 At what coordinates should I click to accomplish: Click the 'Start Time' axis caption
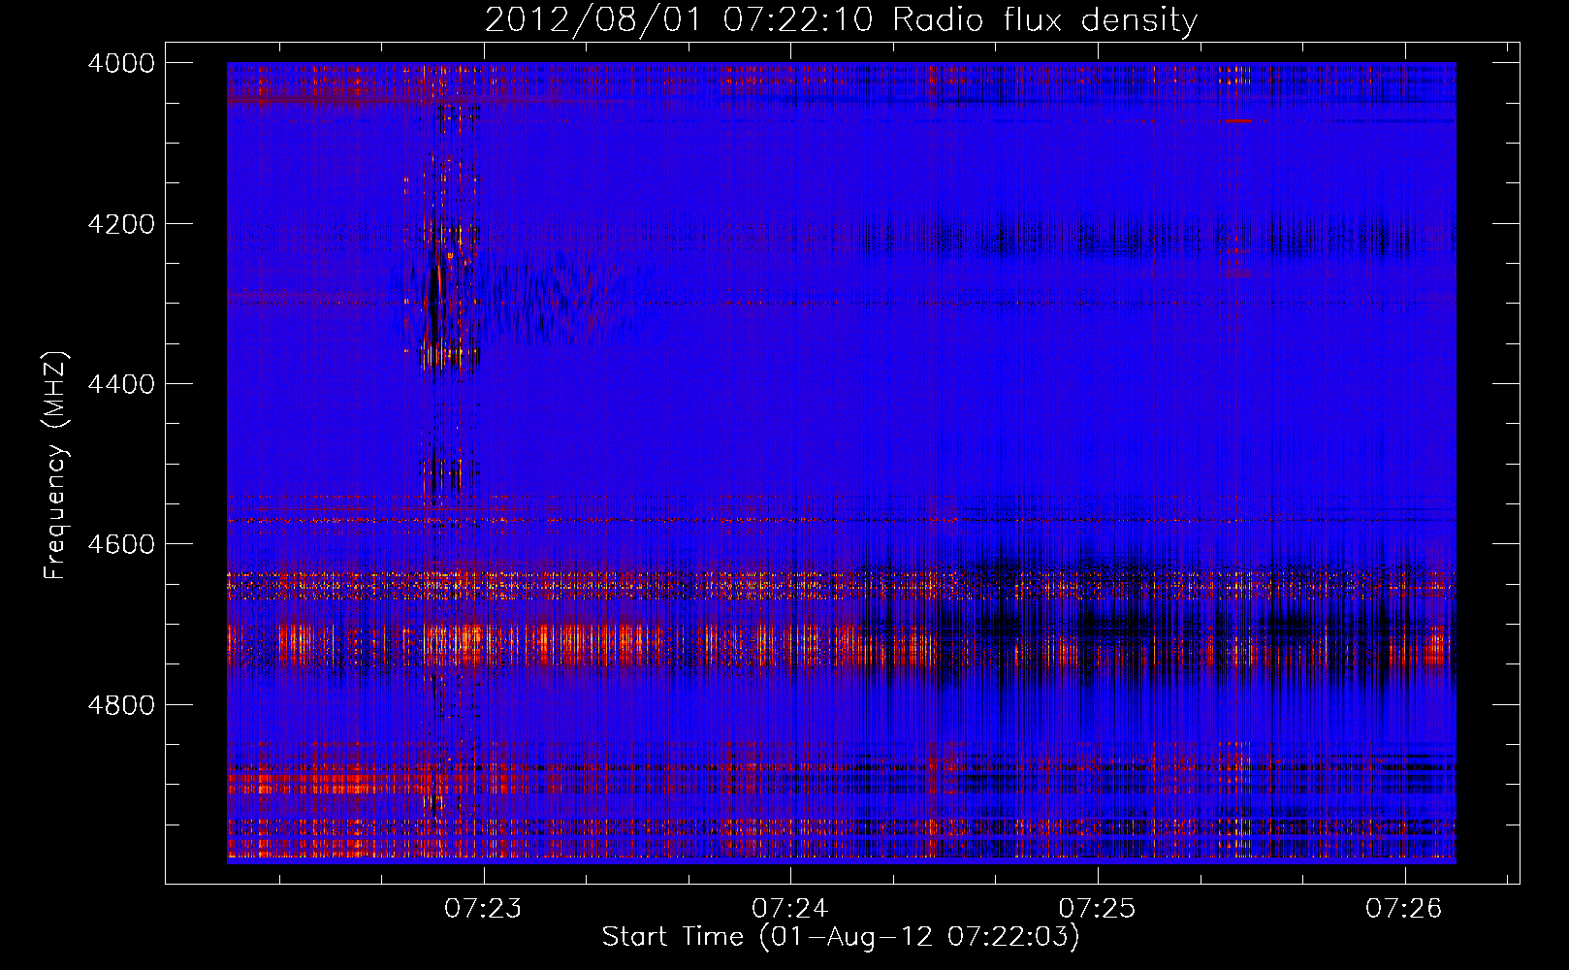(x=673, y=937)
